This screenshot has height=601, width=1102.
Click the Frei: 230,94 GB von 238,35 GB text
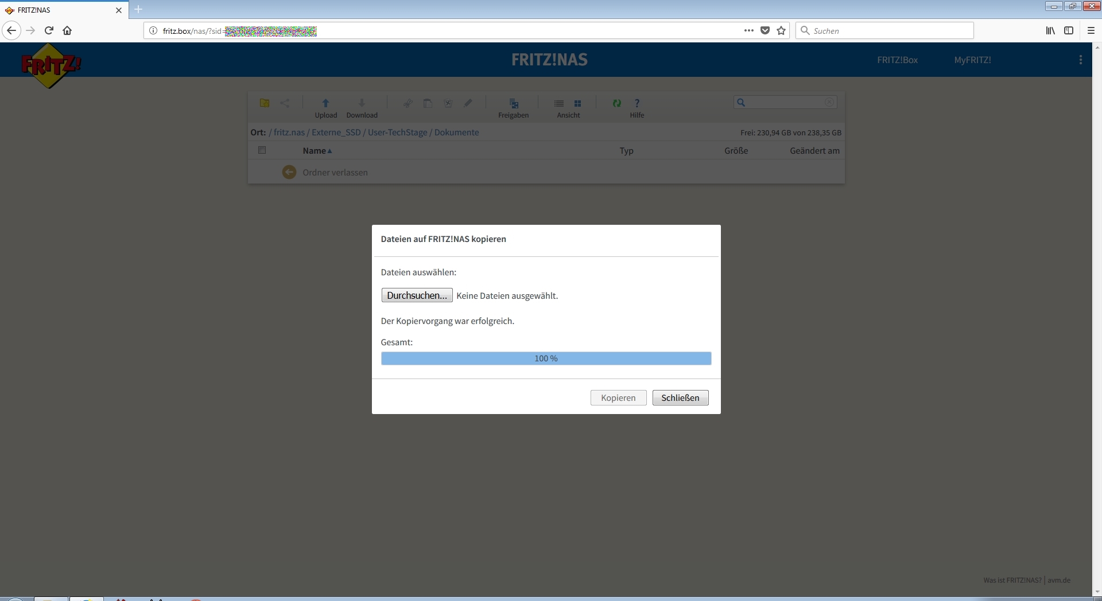tap(791, 133)
